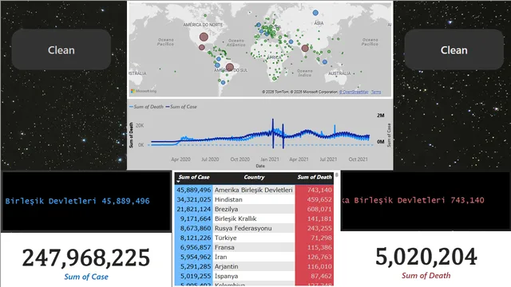Viewport: 511px width, 287px height.
Task: Click the blue scrolling cases ticker text
Action: tap(77, 201)
